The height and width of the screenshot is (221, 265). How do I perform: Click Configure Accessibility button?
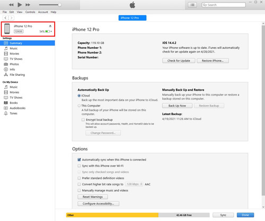click(98, 204)
